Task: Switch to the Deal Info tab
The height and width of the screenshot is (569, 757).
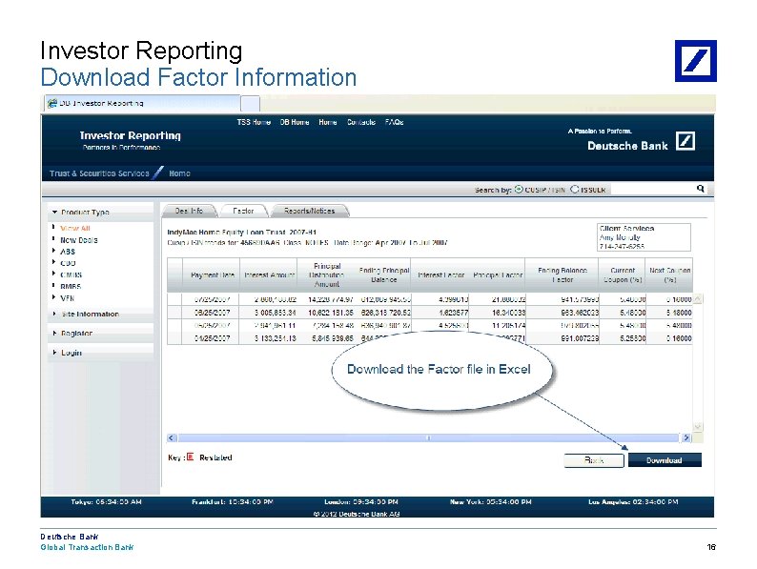Action: click(x=189, y=211)
